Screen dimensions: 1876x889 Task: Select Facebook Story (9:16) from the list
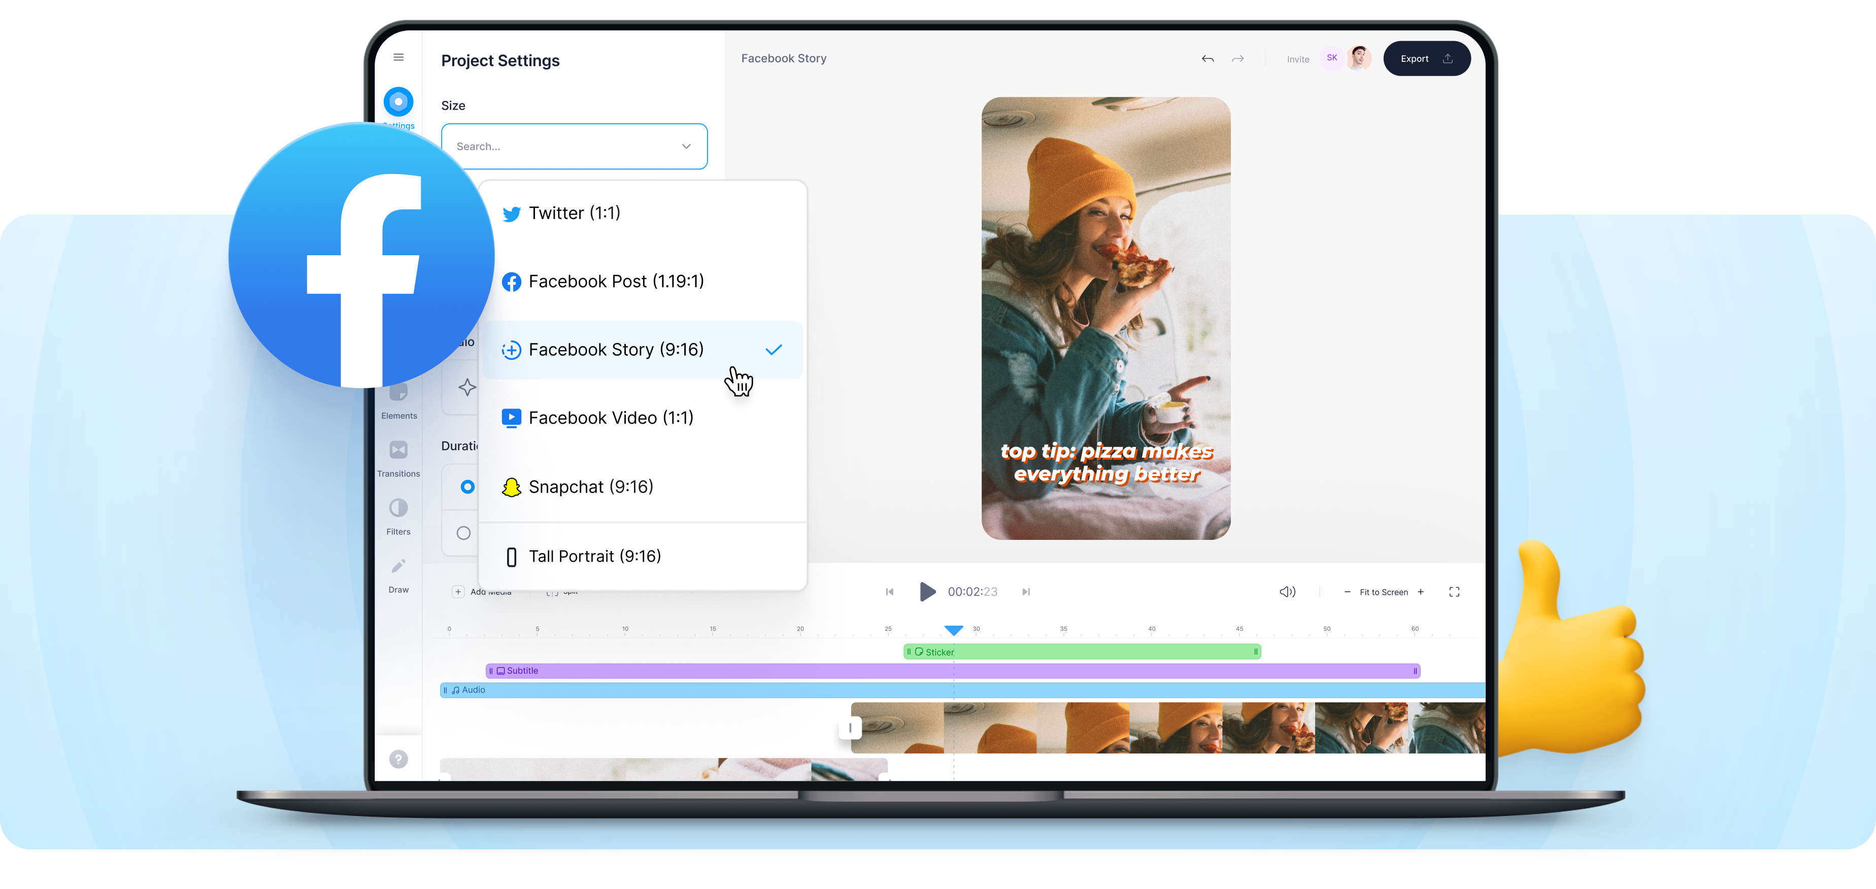[x=616, y=350]
